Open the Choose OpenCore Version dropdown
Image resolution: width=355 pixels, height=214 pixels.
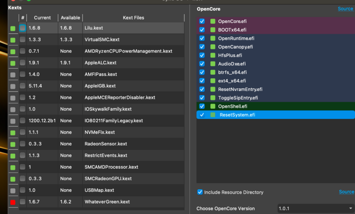coord(316,208)
